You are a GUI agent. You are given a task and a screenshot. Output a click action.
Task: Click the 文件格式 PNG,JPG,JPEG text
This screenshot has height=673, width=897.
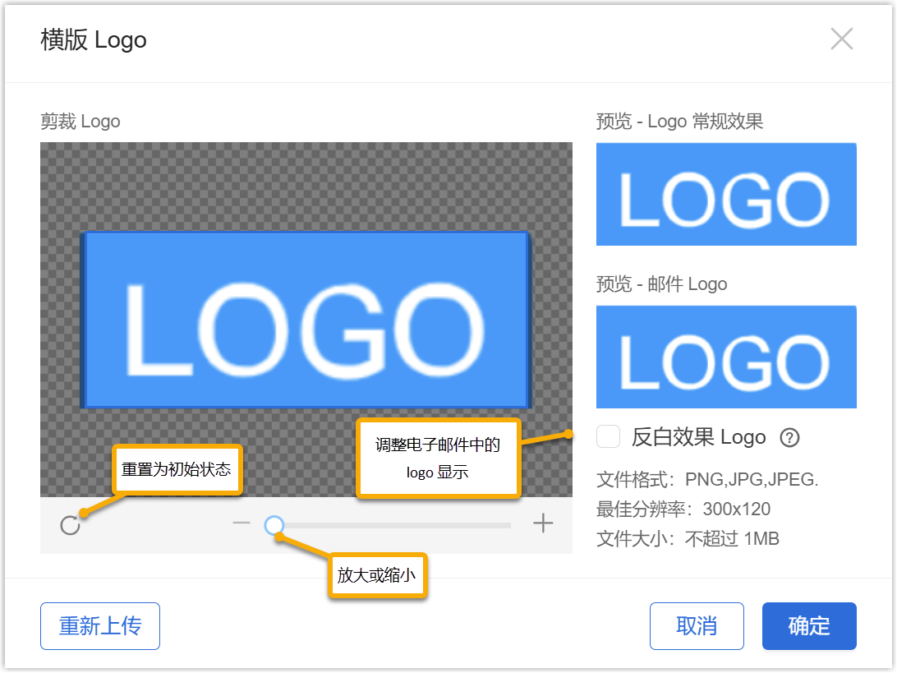[707, 480]
